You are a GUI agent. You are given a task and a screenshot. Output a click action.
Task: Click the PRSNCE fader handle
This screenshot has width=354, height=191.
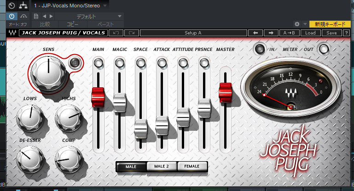[204, 108]
